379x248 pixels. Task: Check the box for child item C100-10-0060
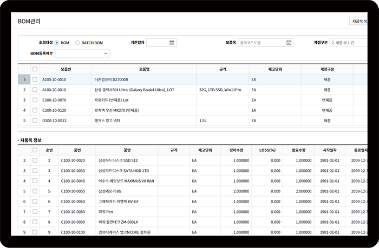coord(35,202)
